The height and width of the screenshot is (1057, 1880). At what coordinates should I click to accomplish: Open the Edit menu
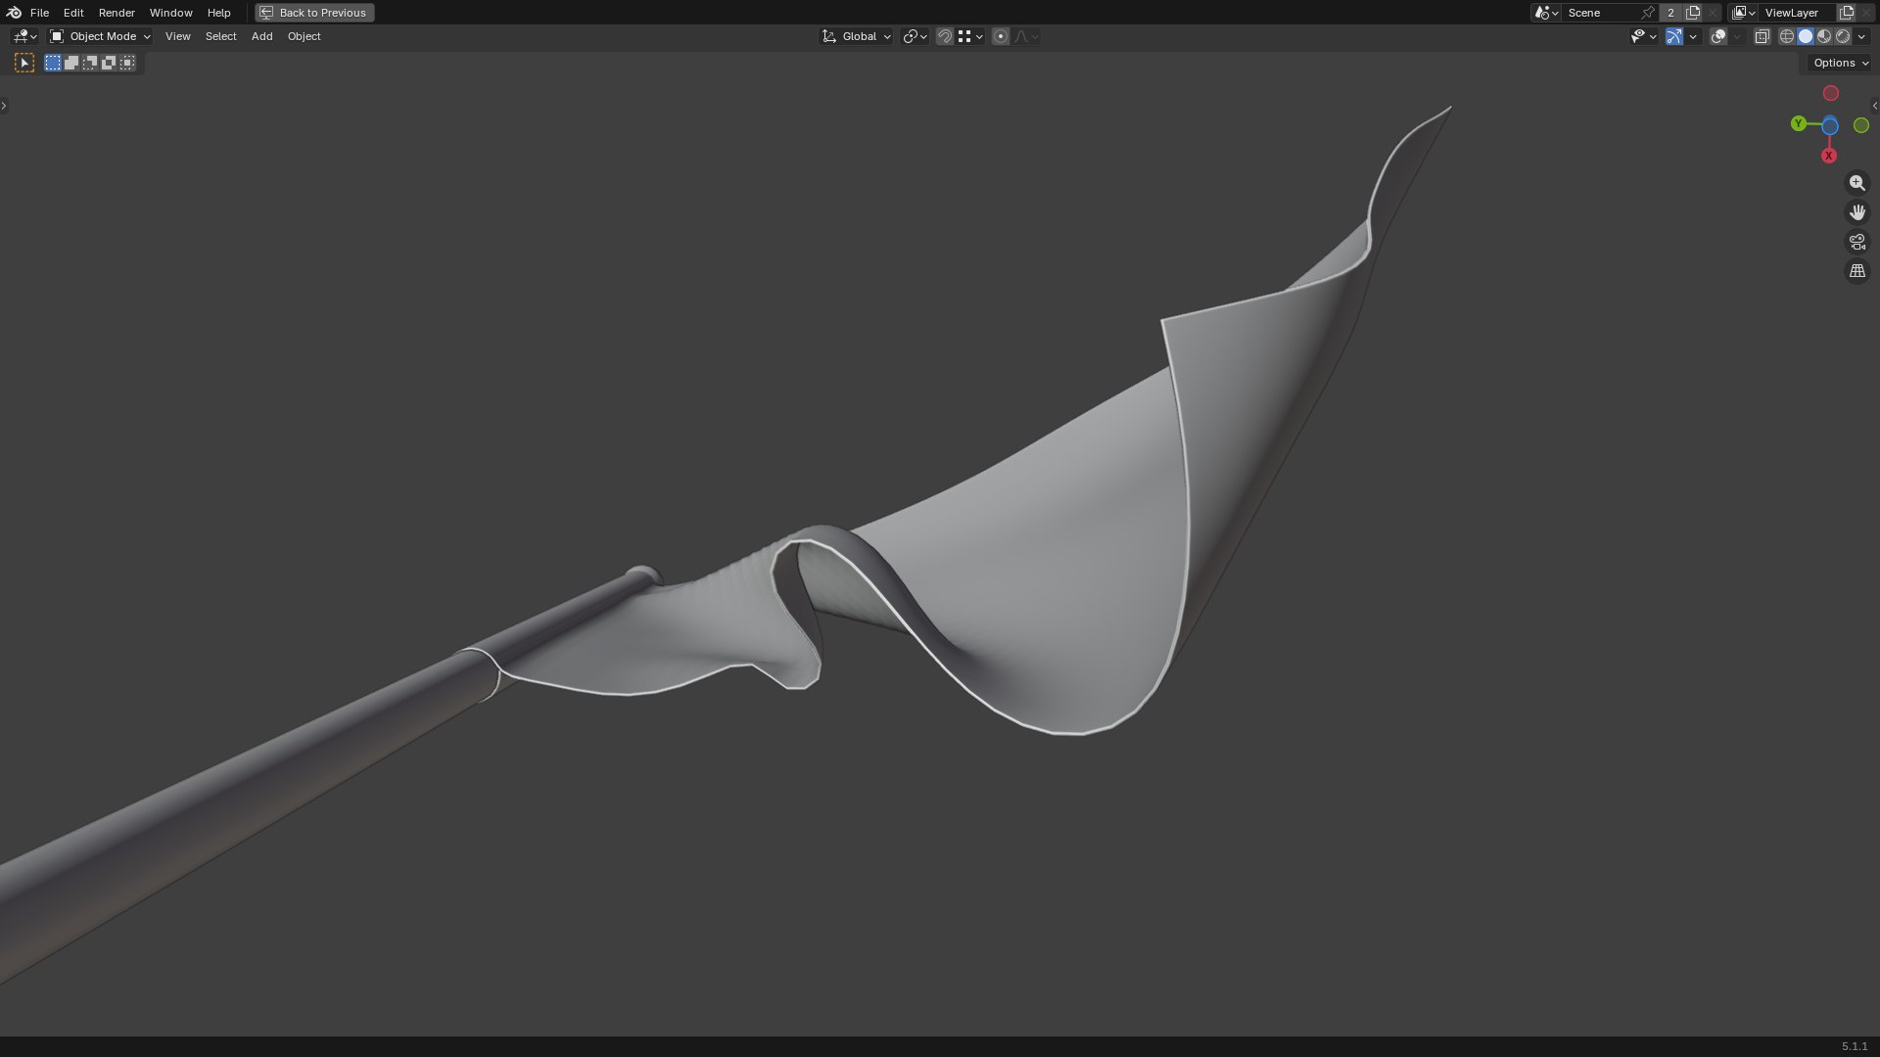coord(73,13)
